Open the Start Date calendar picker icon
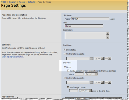Image resolution: width=129 pixels, height=100 pixels. [91, 59]
